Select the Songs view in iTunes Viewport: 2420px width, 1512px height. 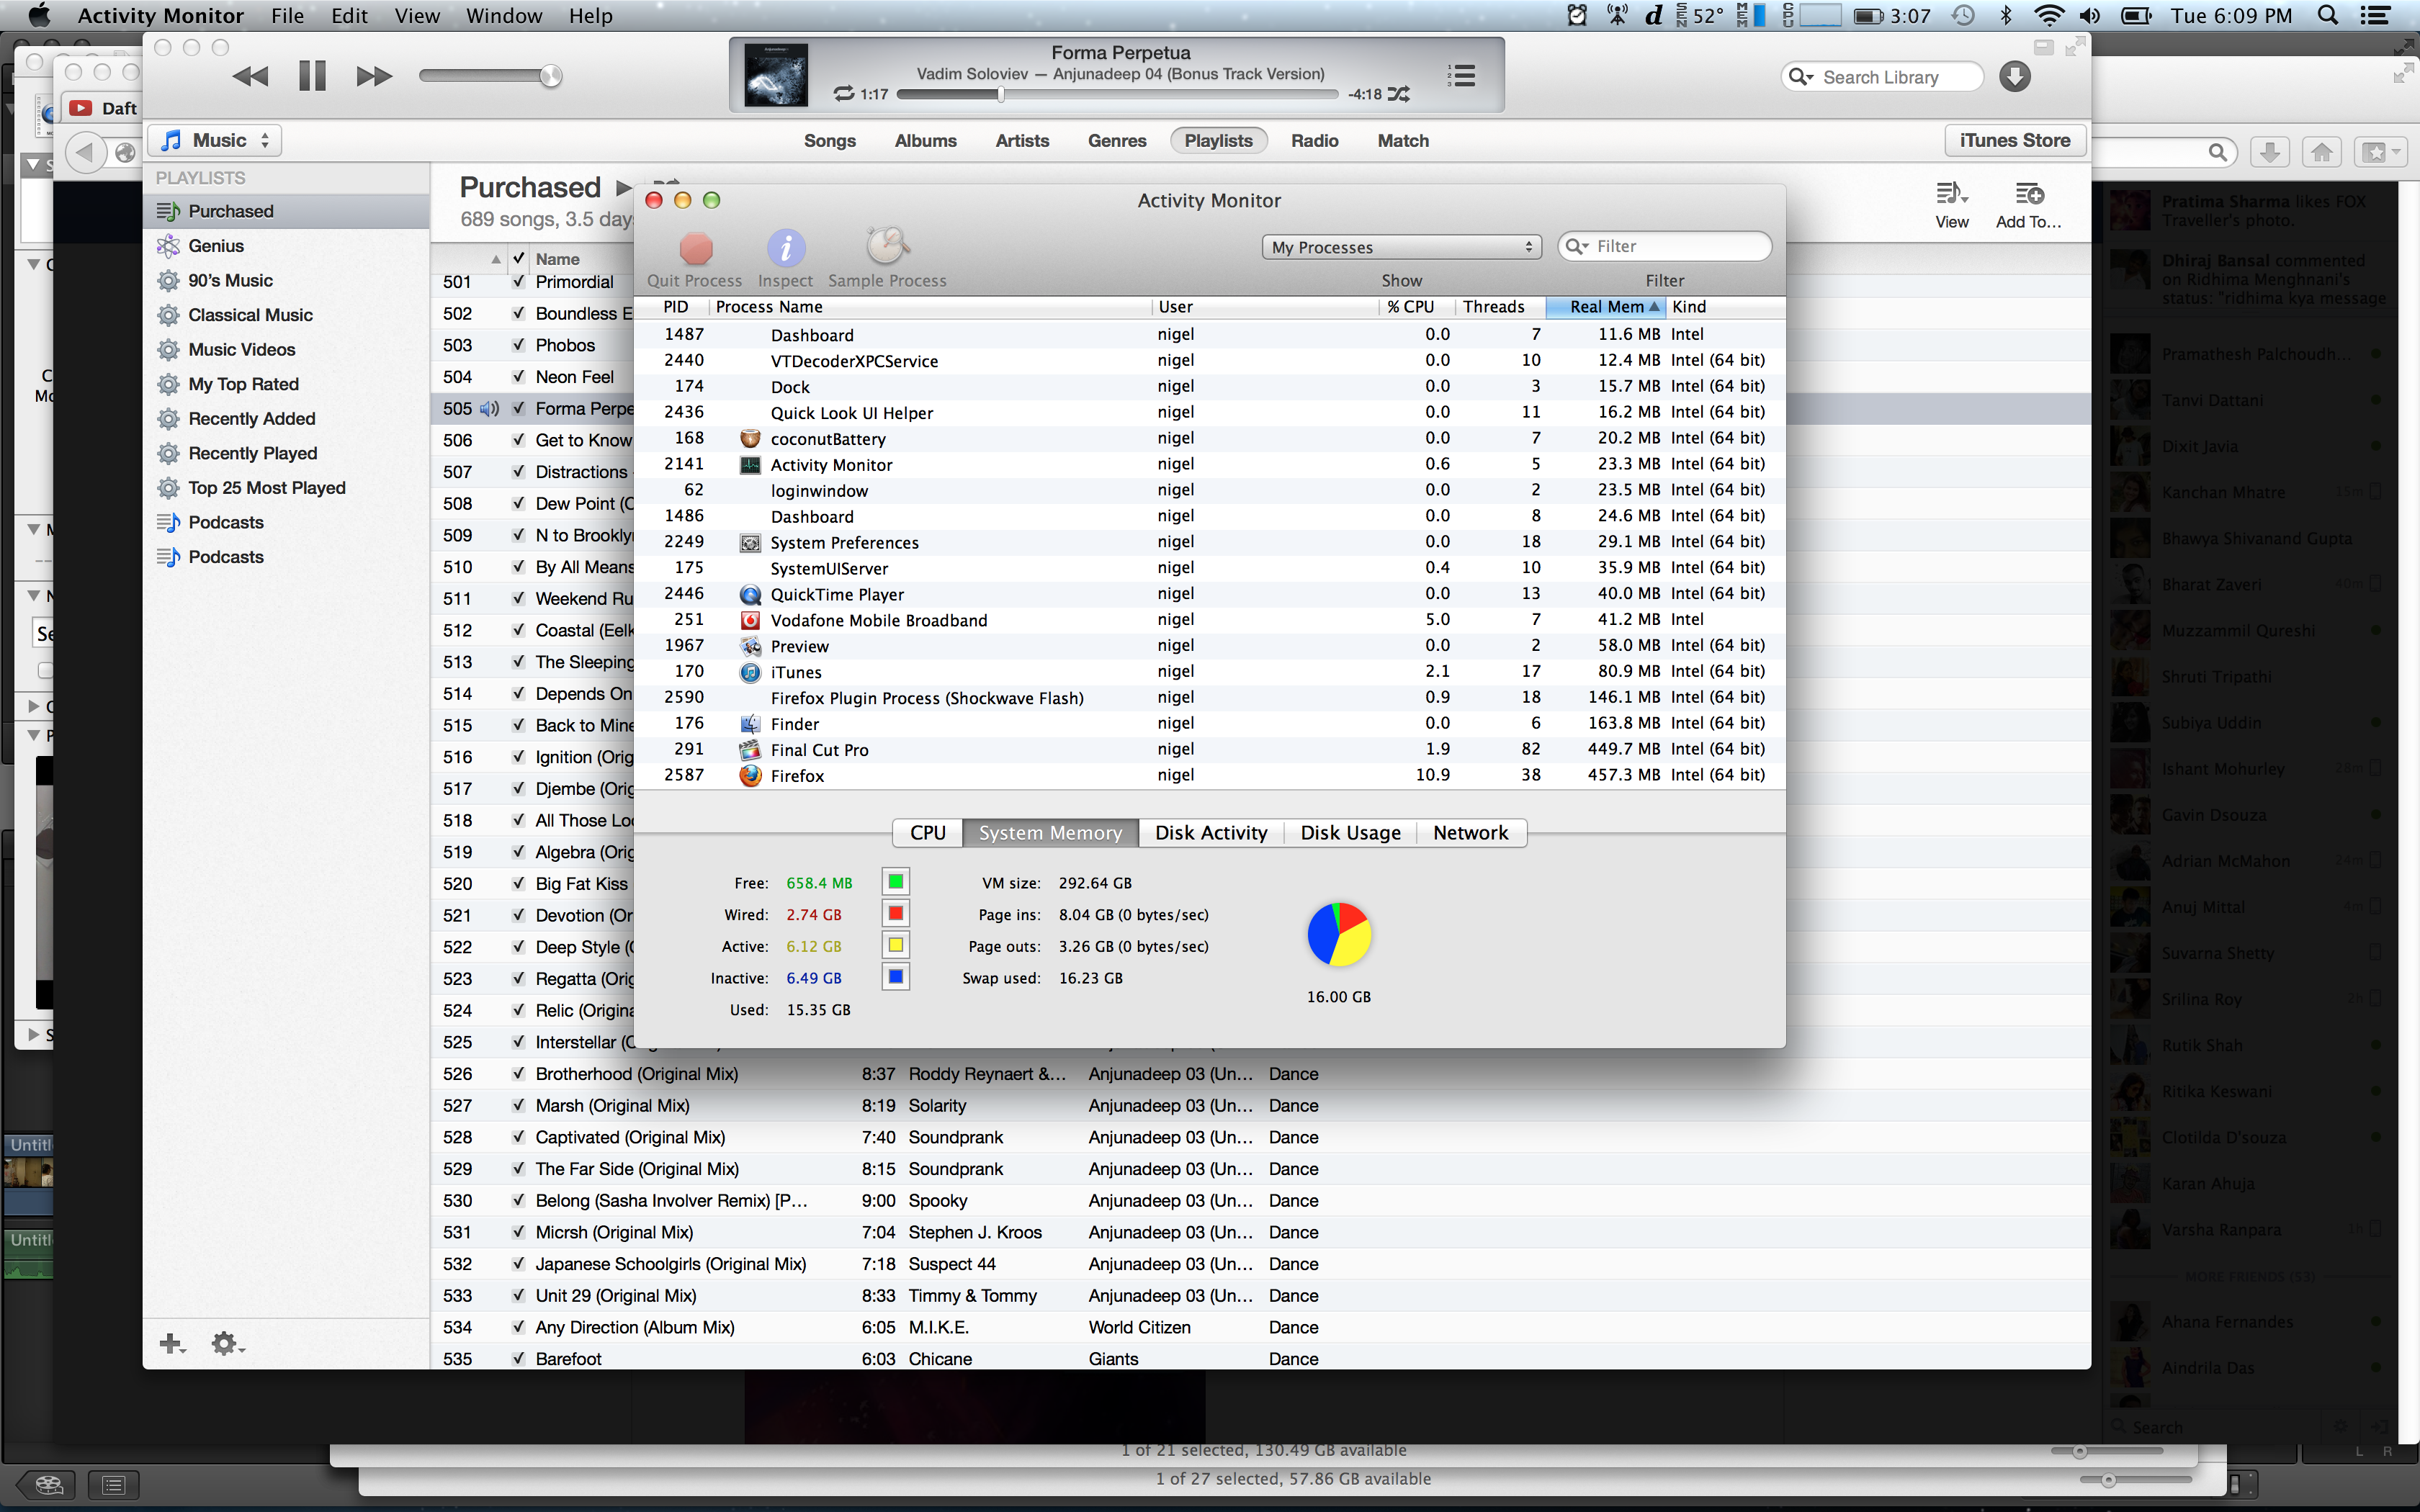click(x=829, y=141)
